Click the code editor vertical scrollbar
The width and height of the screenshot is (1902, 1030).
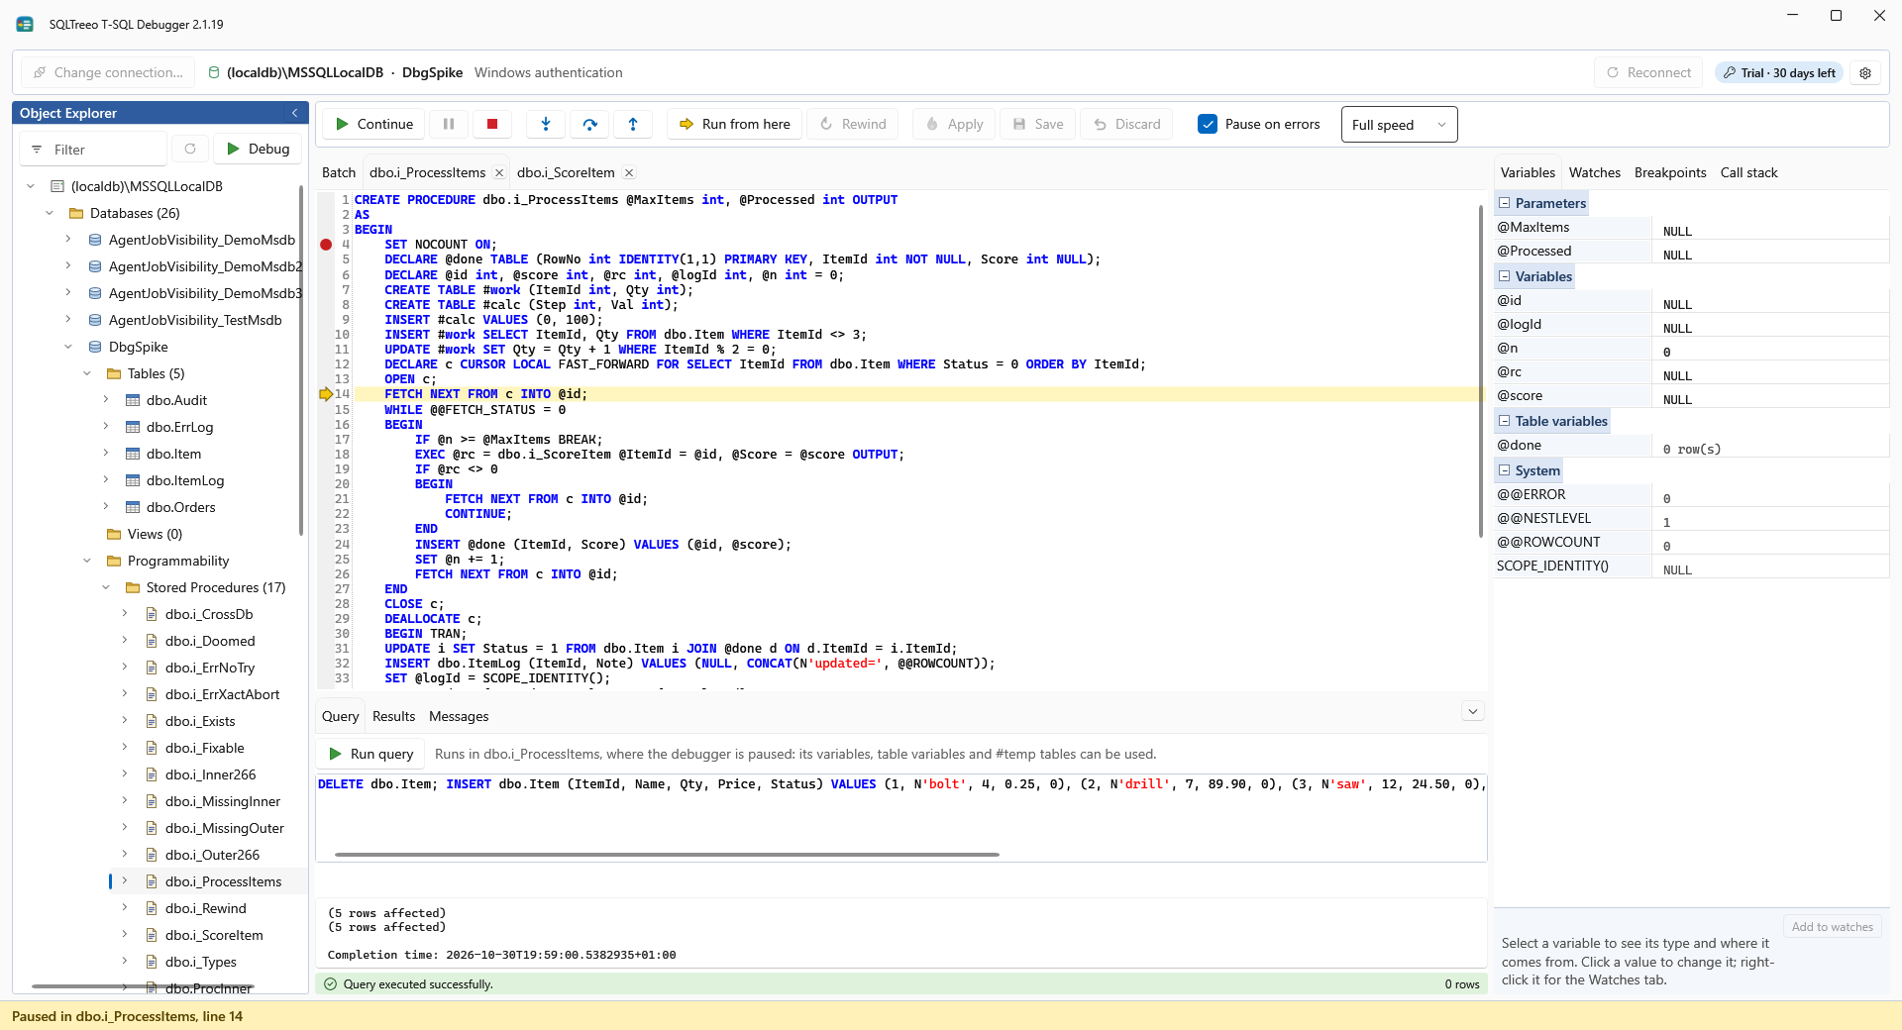coord(1480,373)
